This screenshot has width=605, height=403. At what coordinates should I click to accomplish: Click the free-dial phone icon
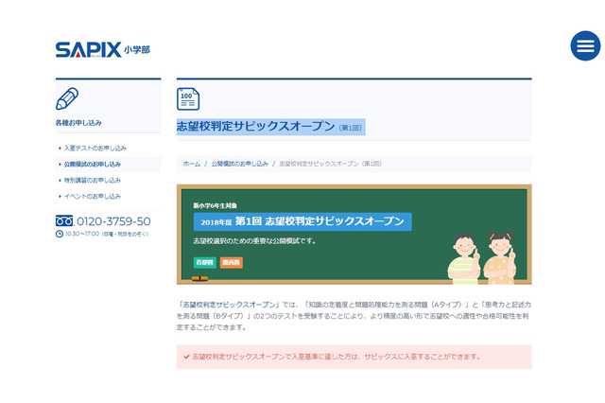coord(64,220)
